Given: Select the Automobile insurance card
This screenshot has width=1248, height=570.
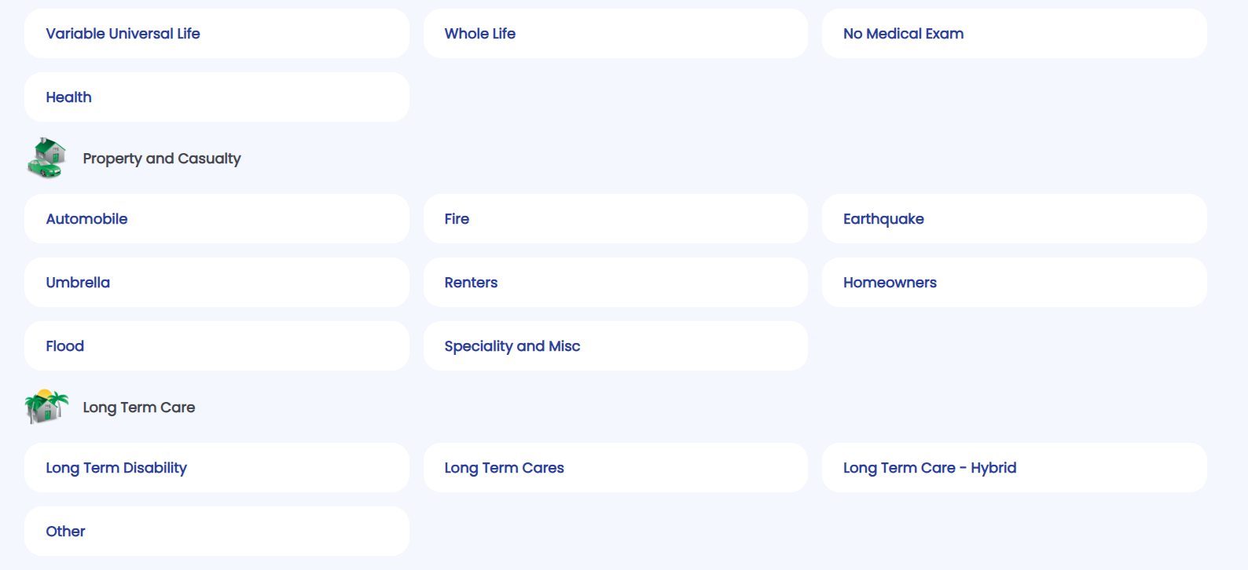Looking at the screenshot, I should pyautogui.click(x=216, y=219).
